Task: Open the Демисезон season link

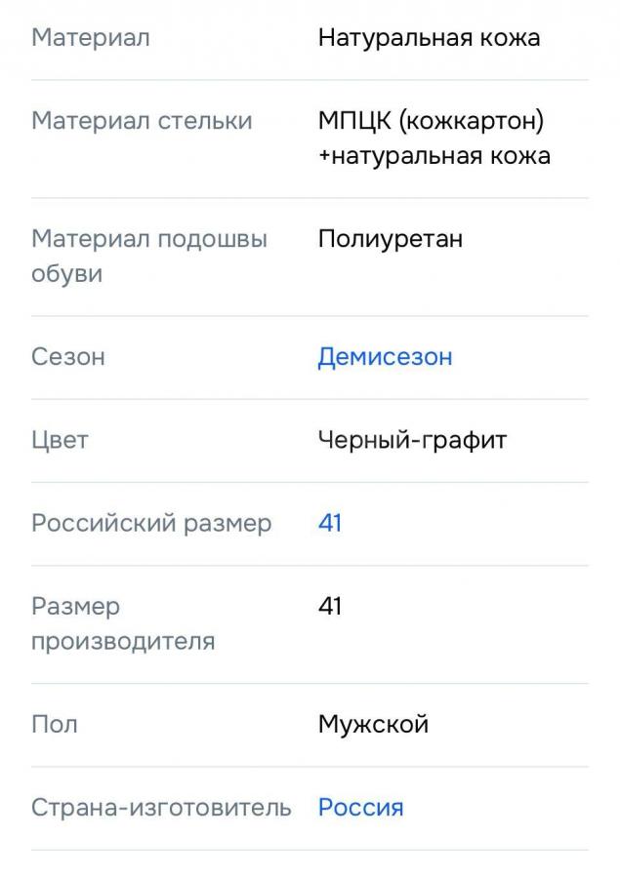Action: coord(385,357)
